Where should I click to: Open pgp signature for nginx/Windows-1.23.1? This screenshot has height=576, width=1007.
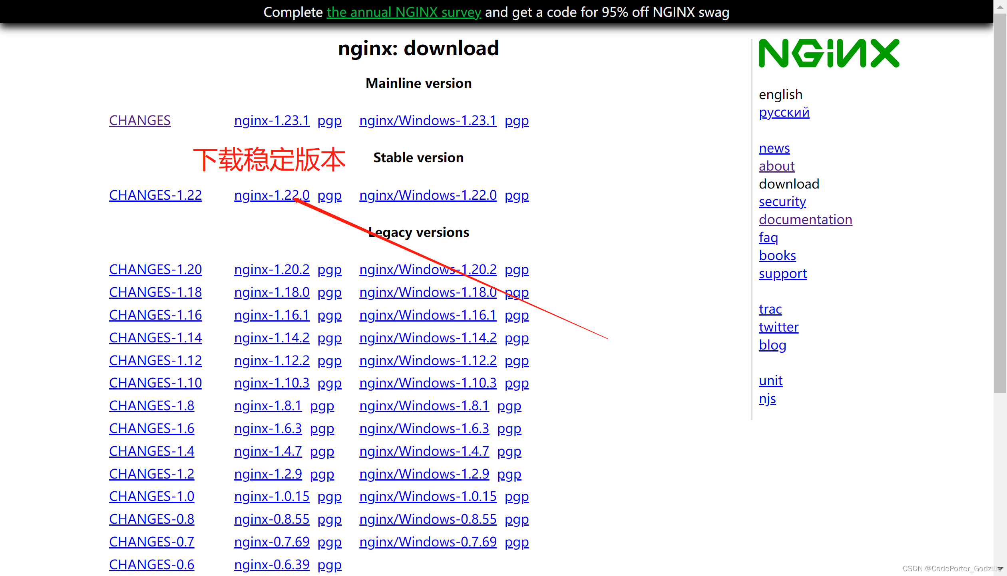pyautogui.click(x=516, y=121)
